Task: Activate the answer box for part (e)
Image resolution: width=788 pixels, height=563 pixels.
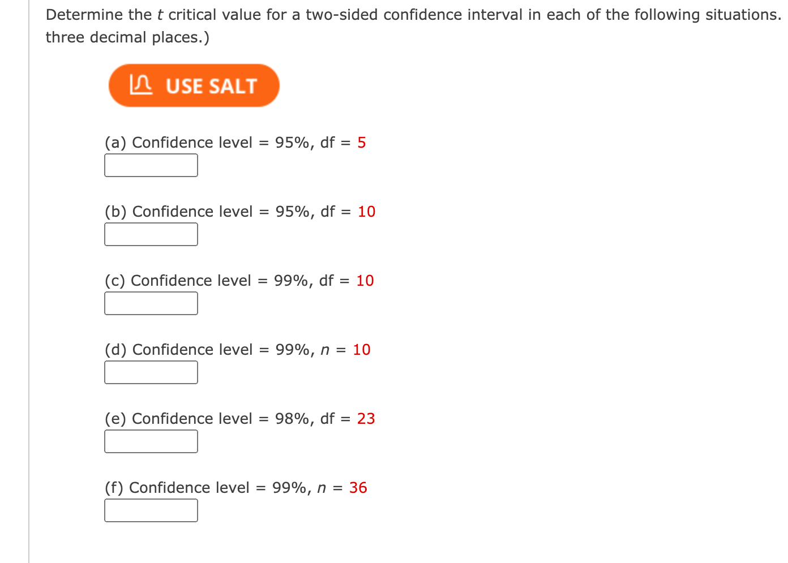Action: point(151,441)
